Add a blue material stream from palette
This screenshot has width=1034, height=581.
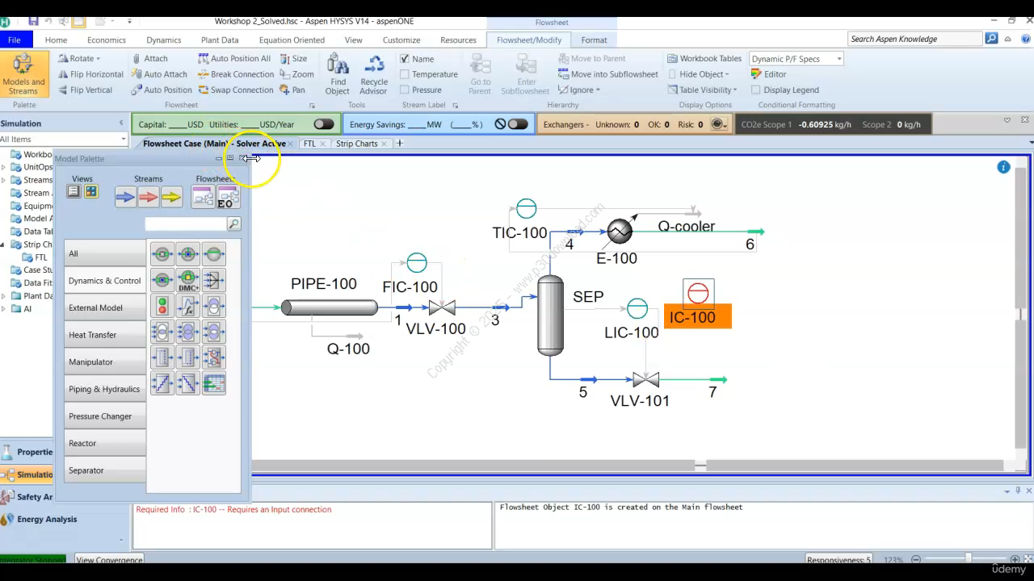click(x=125, y=196)
